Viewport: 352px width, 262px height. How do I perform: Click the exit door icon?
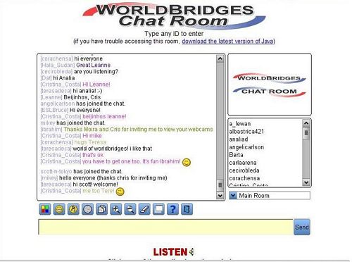tap(187, 209)
